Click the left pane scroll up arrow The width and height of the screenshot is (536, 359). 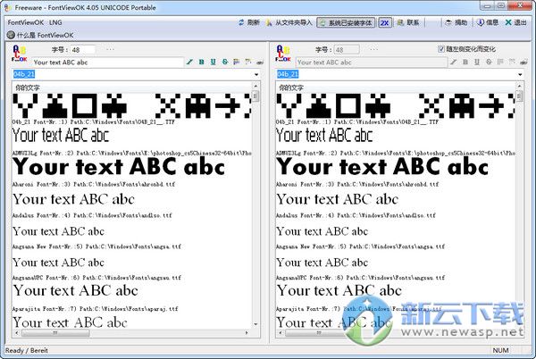255,86
